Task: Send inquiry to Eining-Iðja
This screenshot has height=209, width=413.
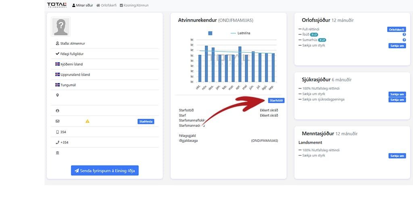Action: click(x=104, y=171)
